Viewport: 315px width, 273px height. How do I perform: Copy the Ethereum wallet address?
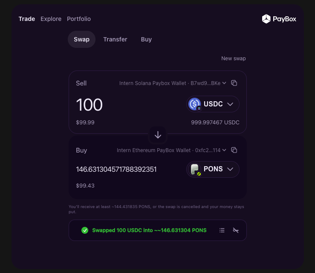pos(234,150)
